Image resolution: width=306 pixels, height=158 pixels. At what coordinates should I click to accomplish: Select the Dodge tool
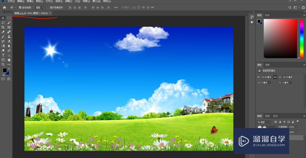coord(3,51)
